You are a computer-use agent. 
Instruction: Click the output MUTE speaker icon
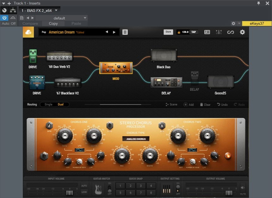[x=243, y=188]
